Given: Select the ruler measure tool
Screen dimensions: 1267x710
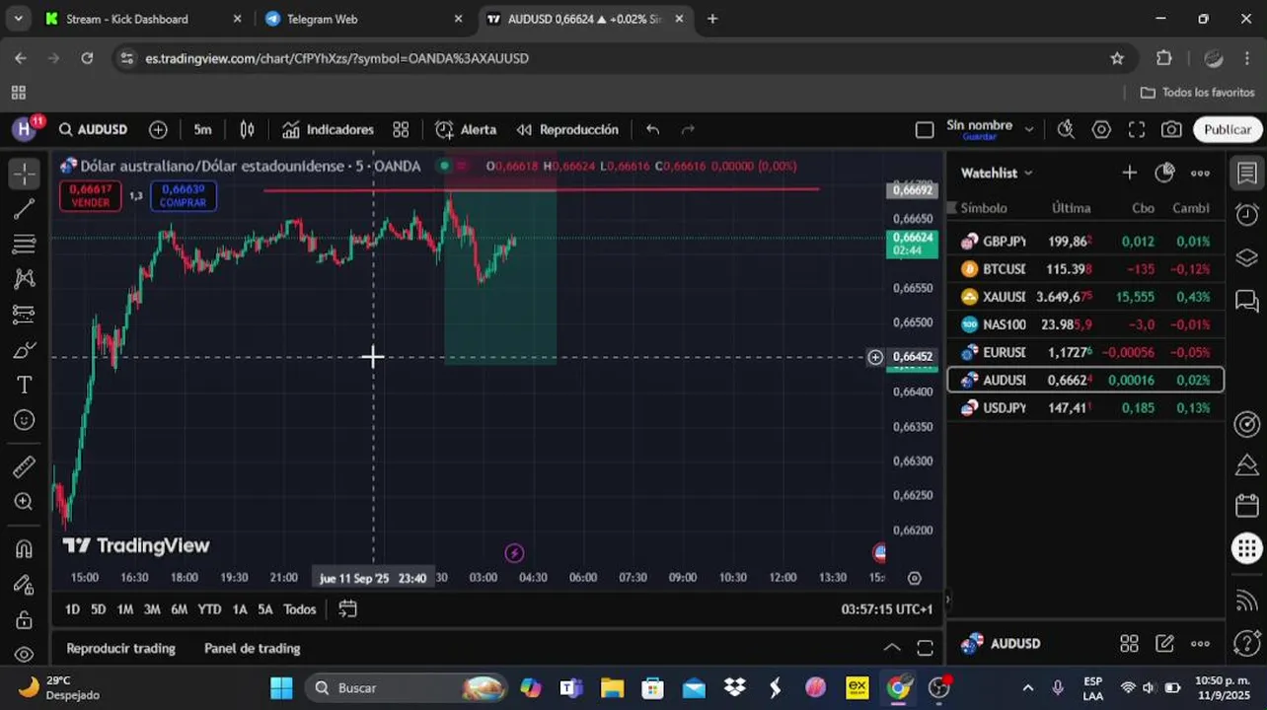Looking at the screenshot, I should (25, 466).
